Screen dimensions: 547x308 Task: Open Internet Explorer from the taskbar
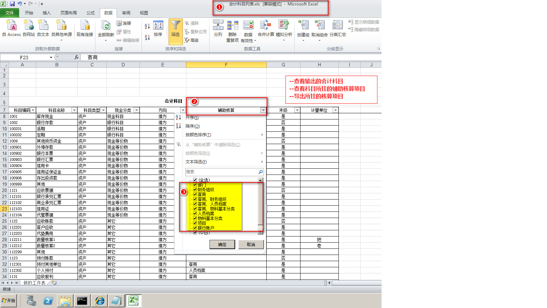(x=99, y=301)
